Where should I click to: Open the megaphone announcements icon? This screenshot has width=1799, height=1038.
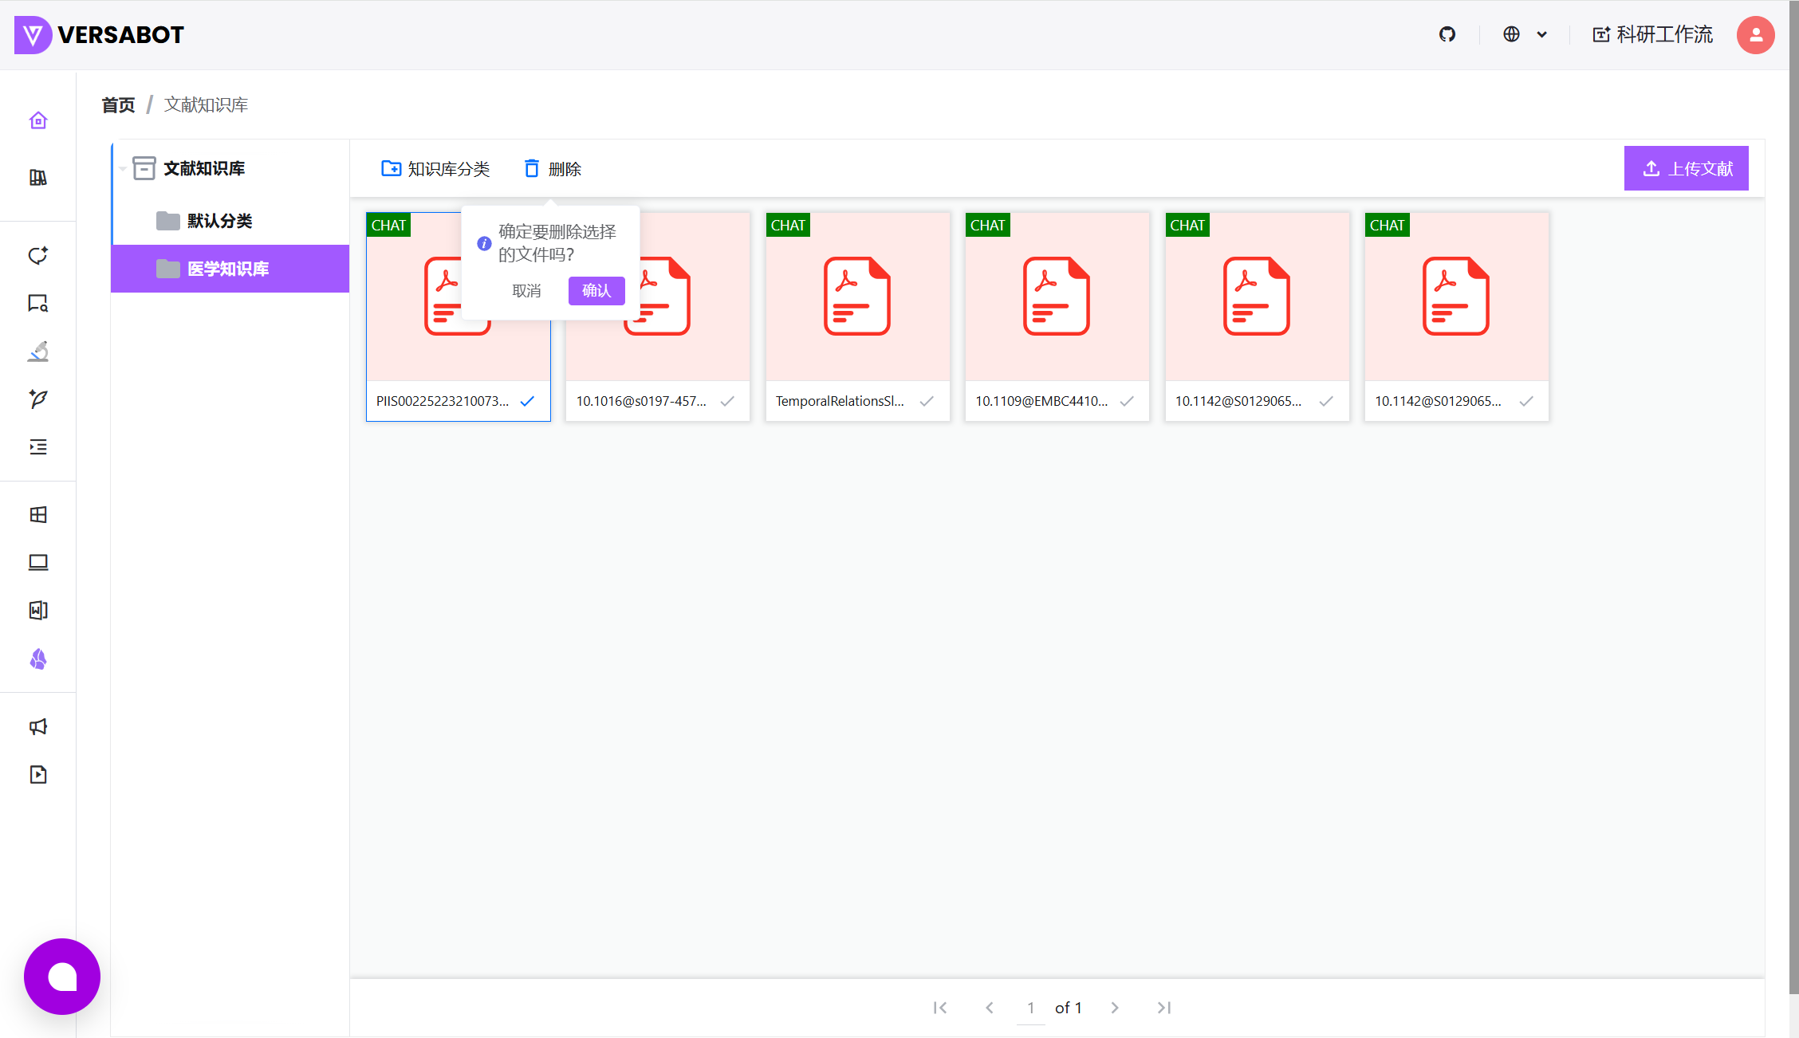click(38, 726)
